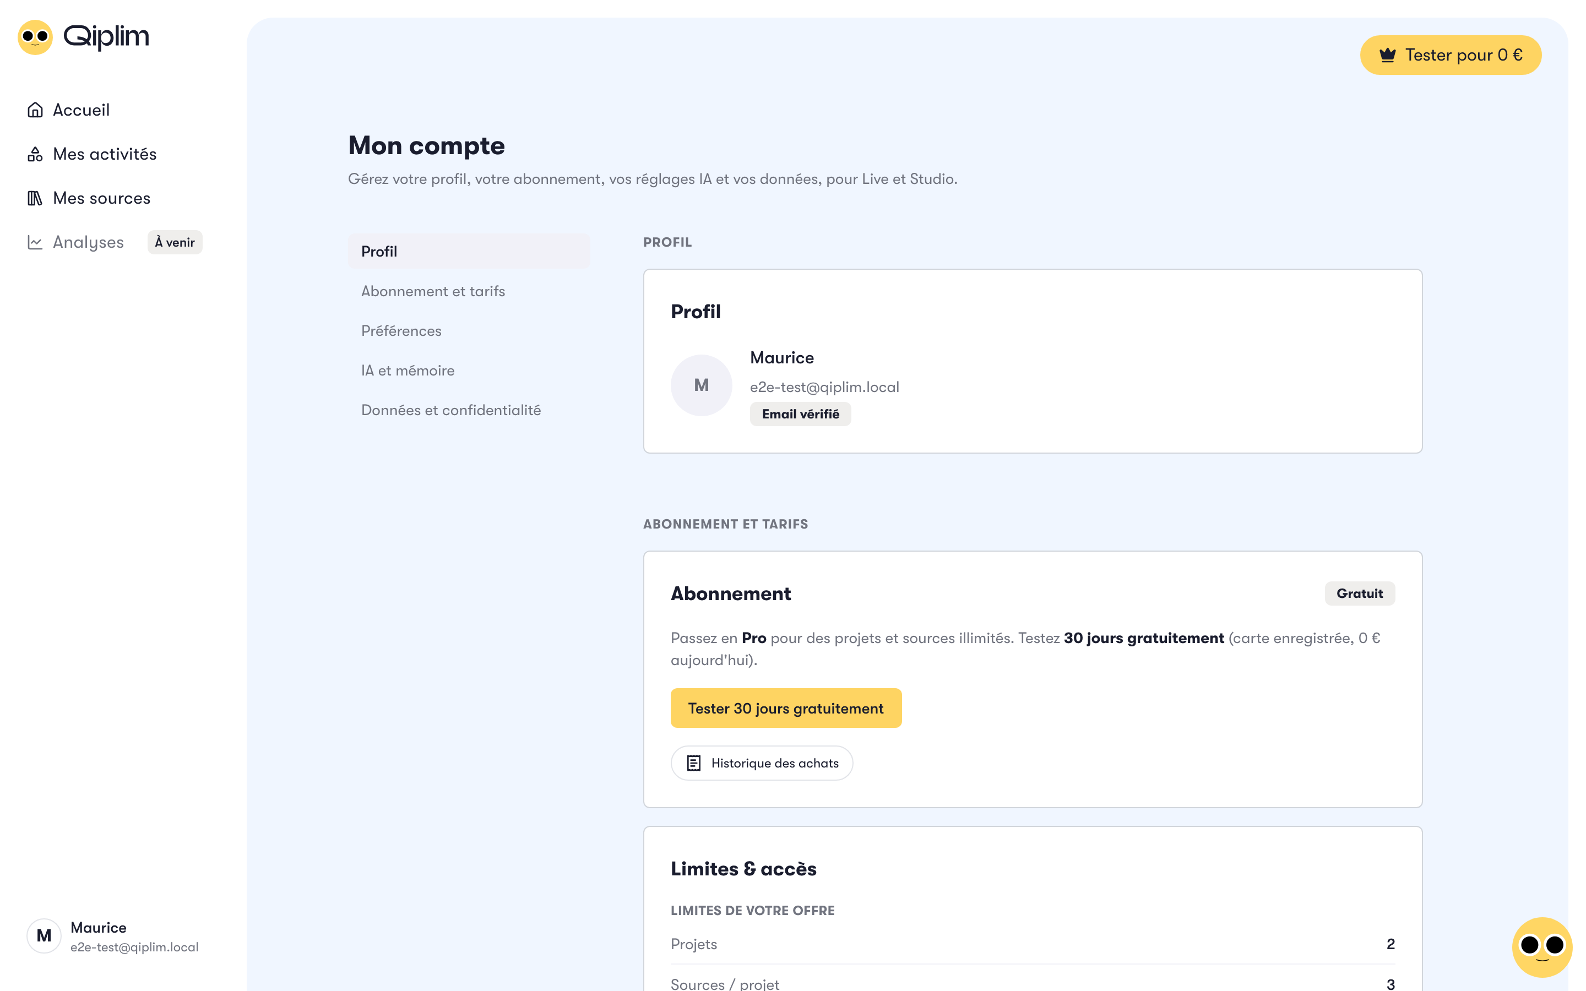Click the Tester pour 0 € button

tap(1451, 55)
